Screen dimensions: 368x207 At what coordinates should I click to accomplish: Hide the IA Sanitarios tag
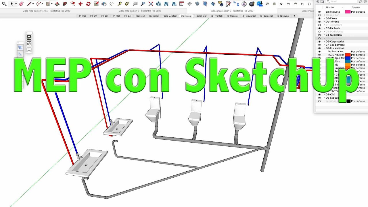(x=319, y=51)
